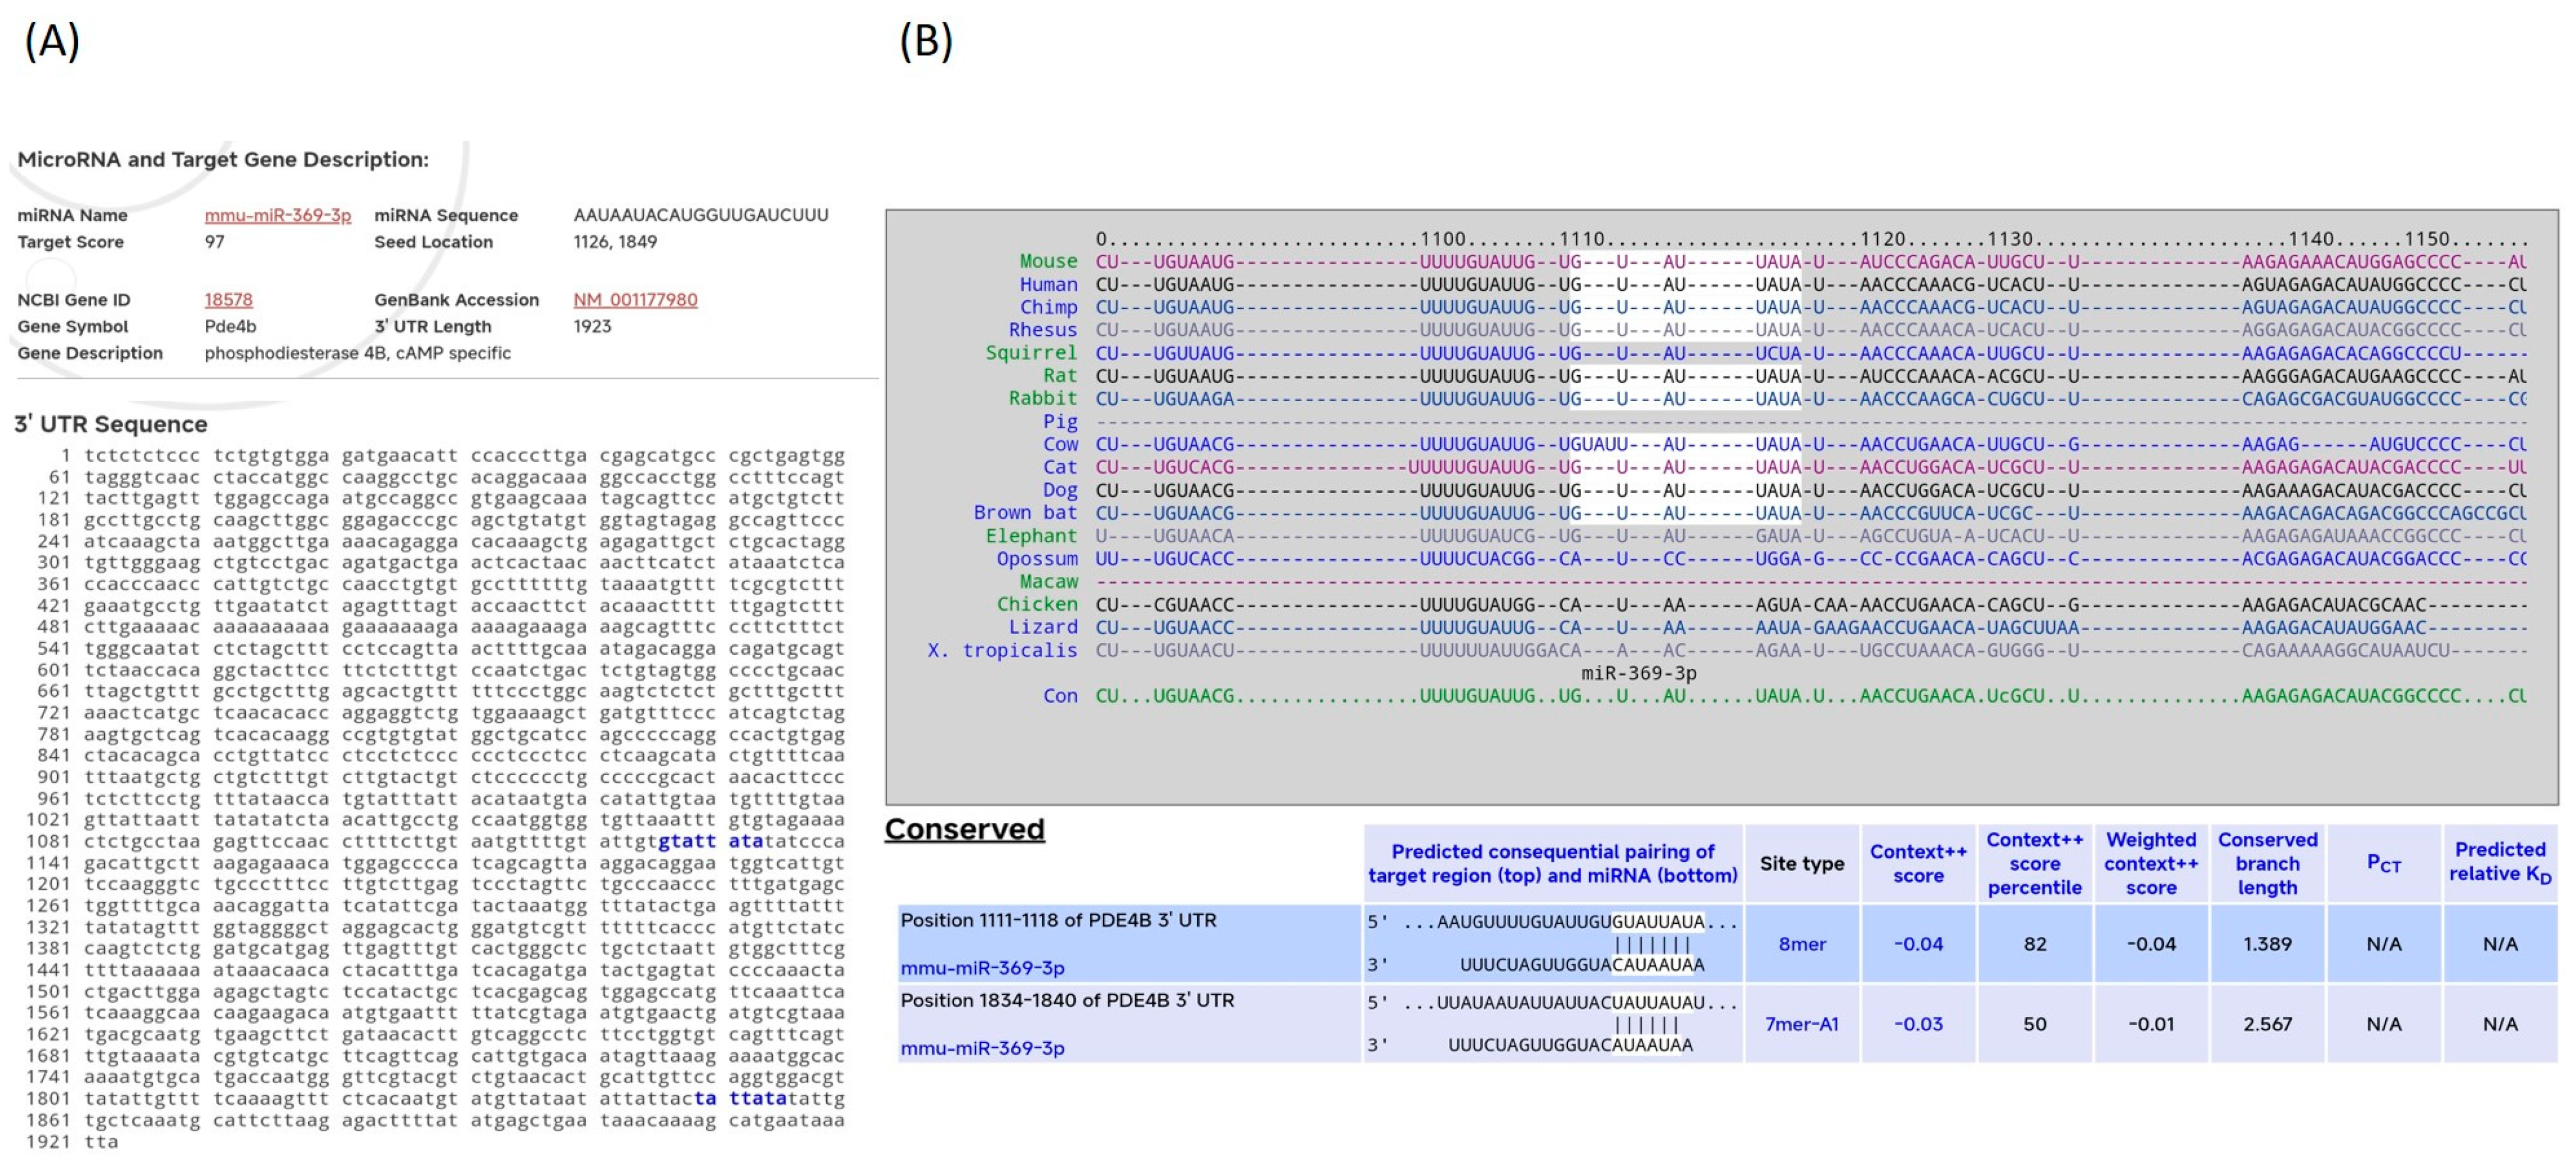2576x1171 pixels.
Task: Click the 7mer-A1 site type link
Action: (1801, 1024)
